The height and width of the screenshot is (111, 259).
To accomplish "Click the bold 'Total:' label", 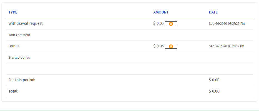I will 13,91.
